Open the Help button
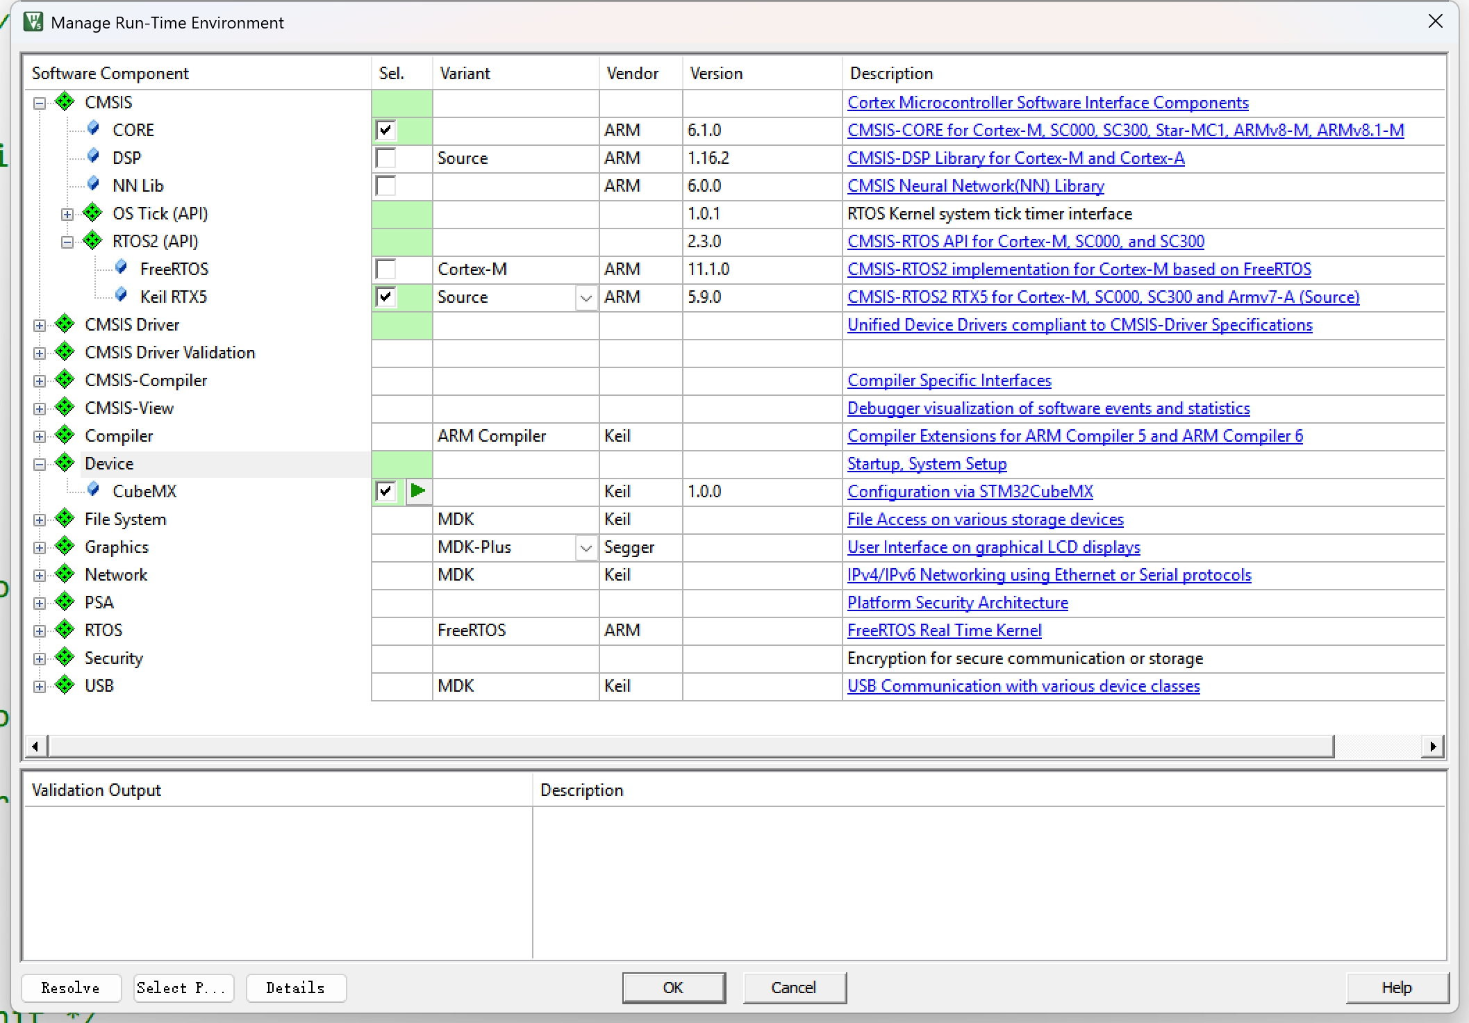 (1397, 988)
